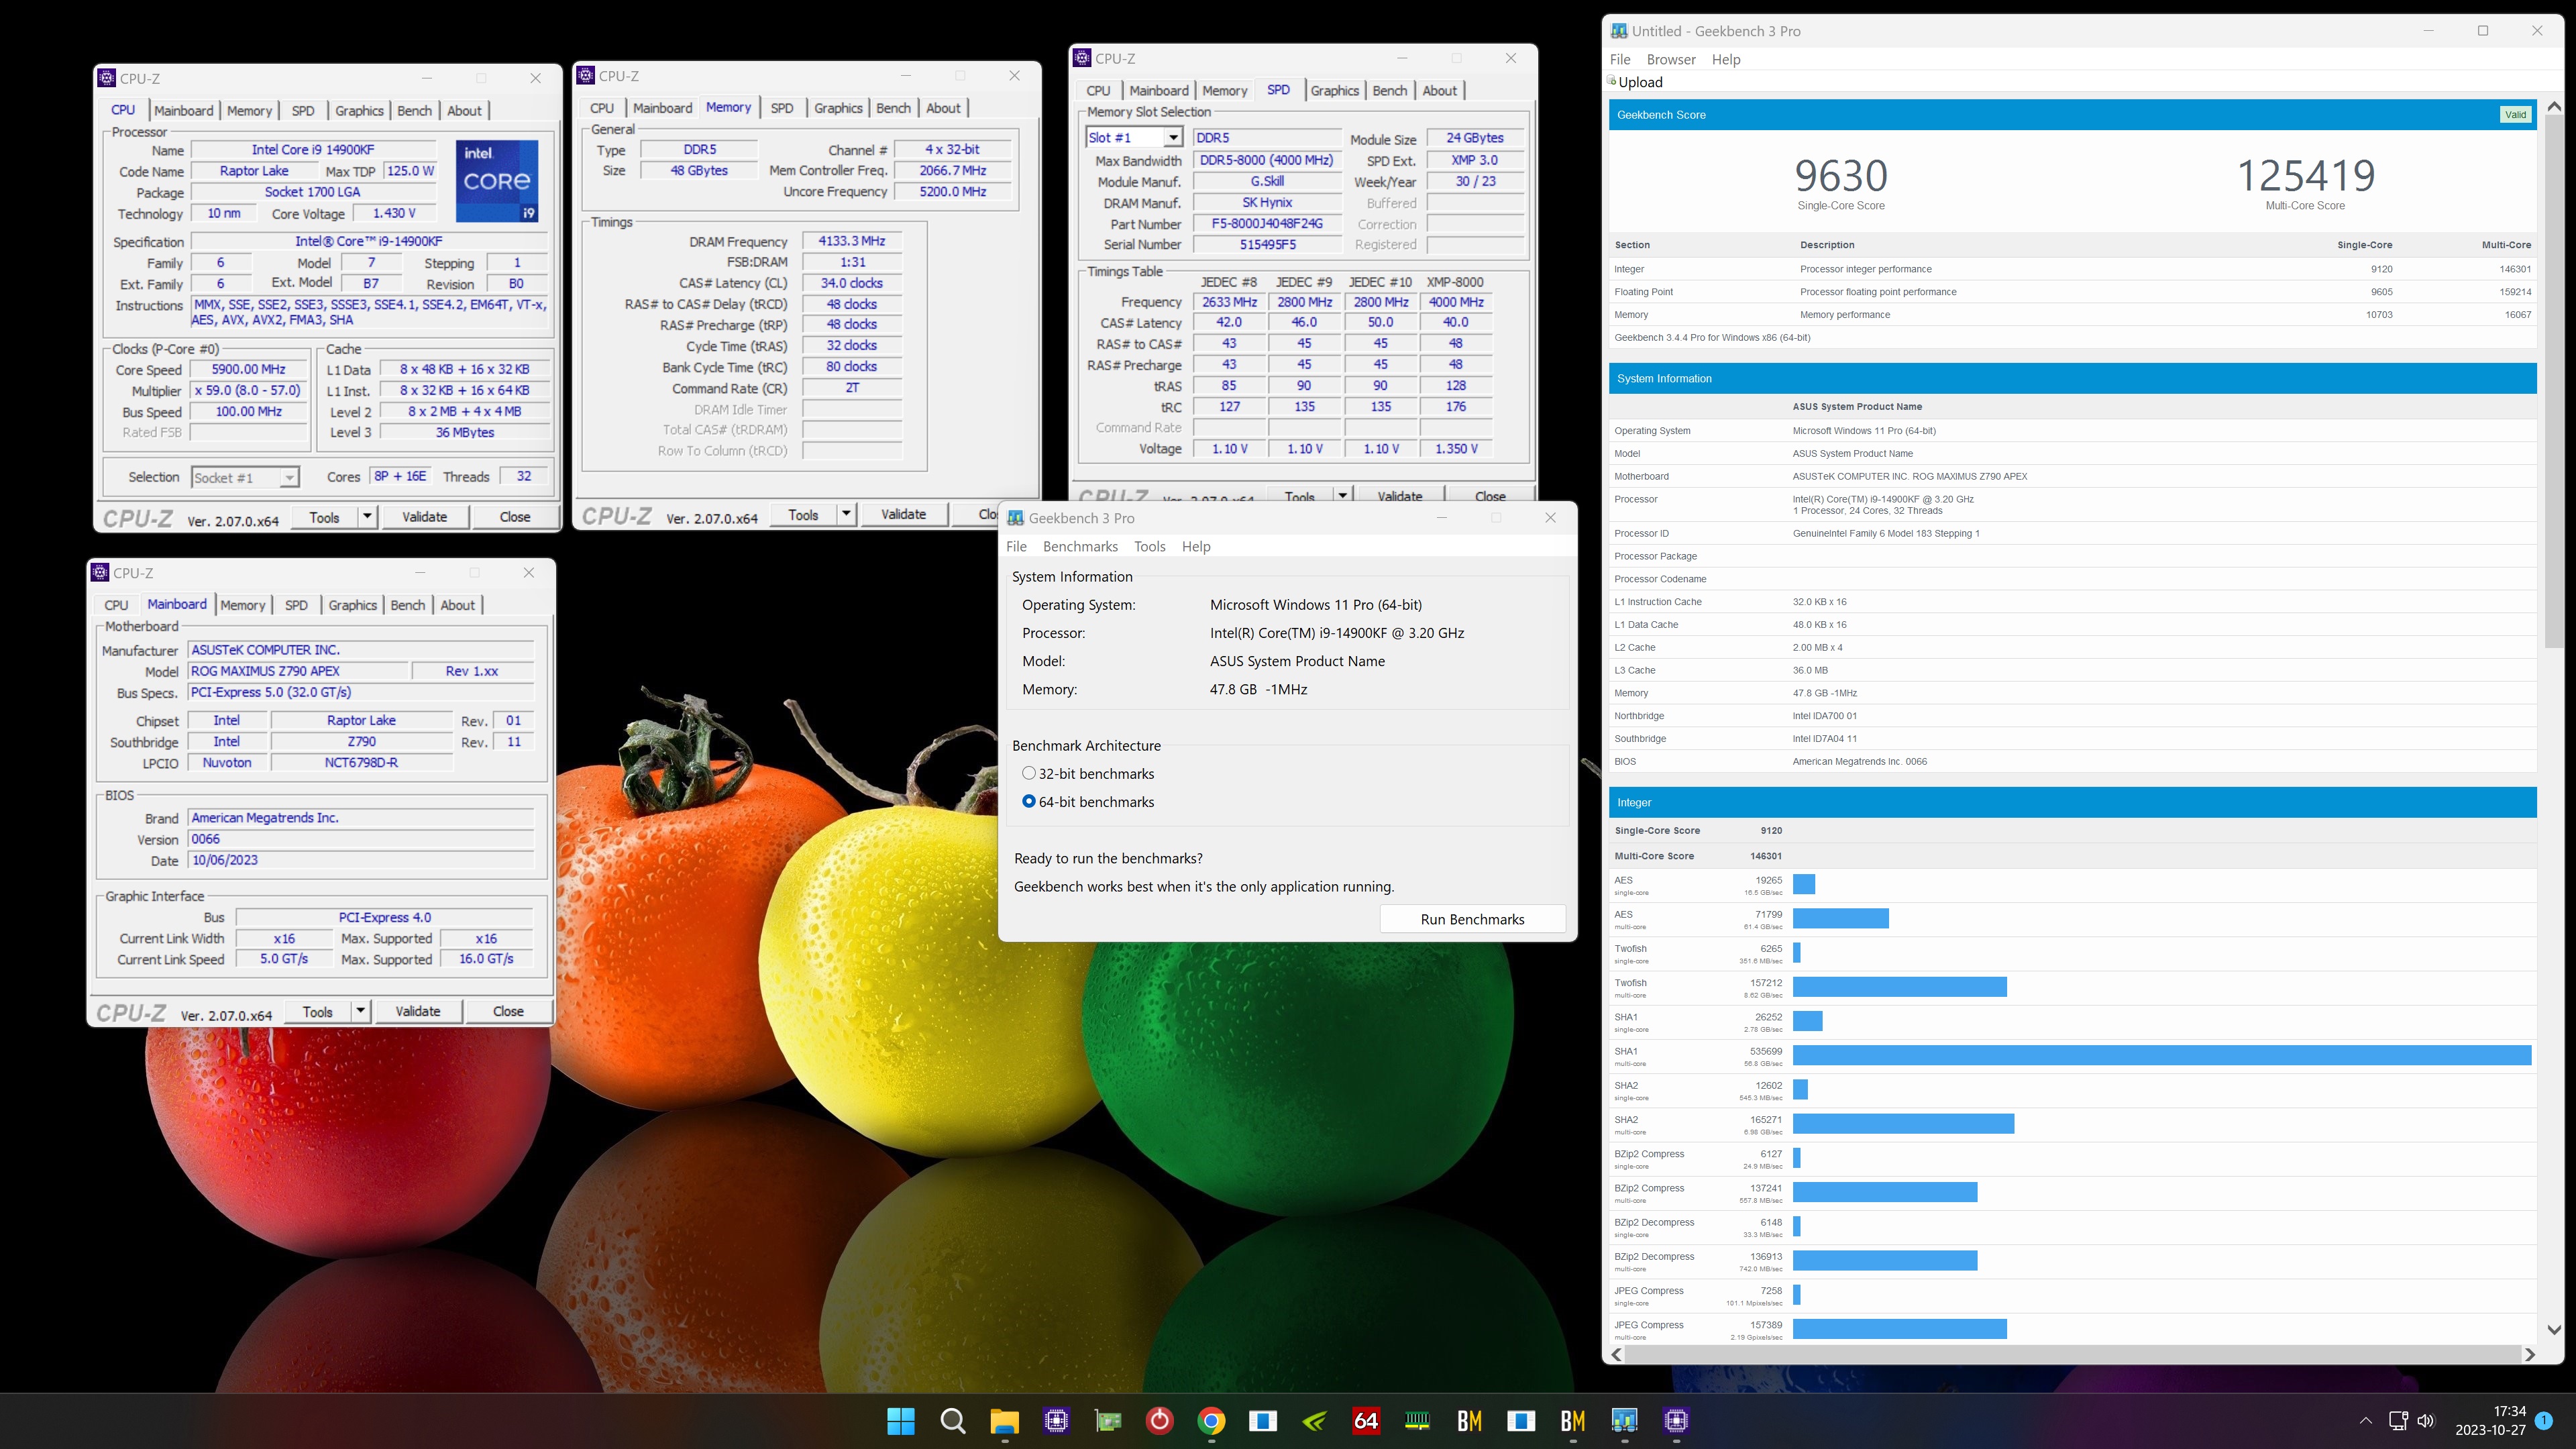Click Tools button in CPU-Z Memory window

[803, 514]
